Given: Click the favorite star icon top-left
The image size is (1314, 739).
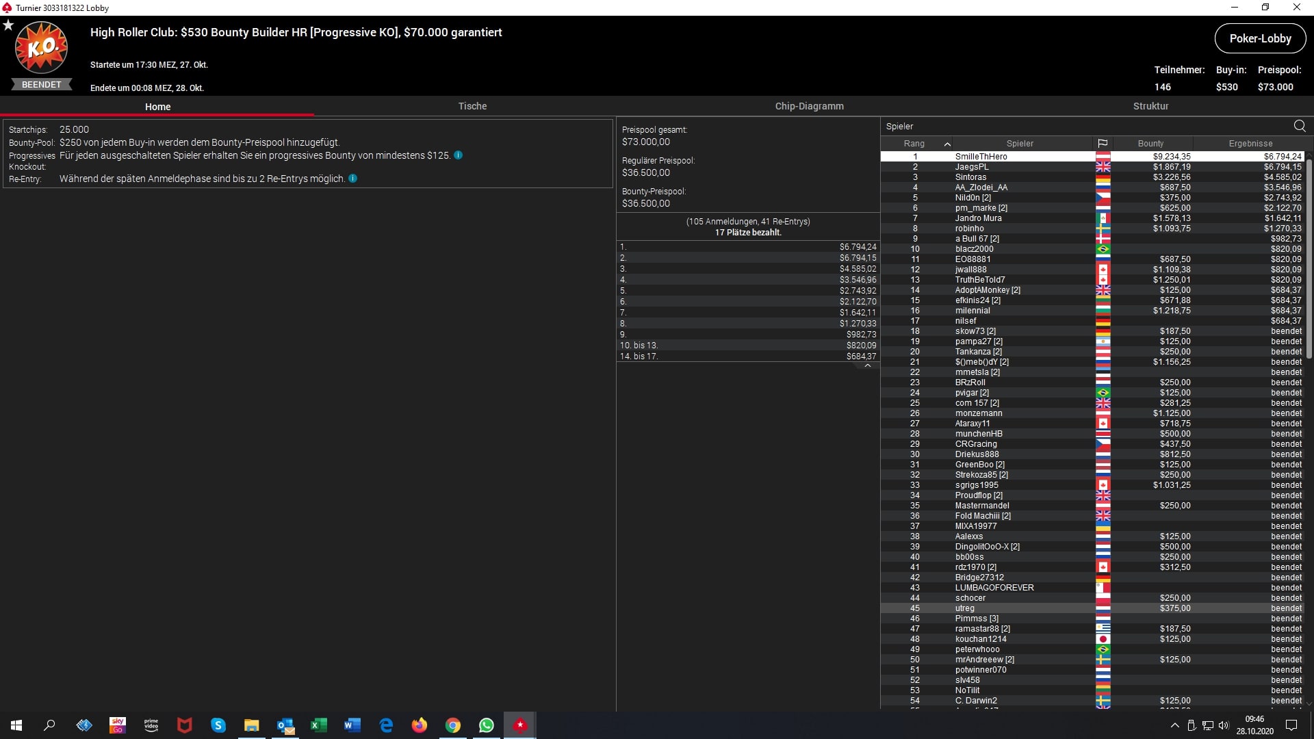Looking at the screenshot, I should [8, 25].
